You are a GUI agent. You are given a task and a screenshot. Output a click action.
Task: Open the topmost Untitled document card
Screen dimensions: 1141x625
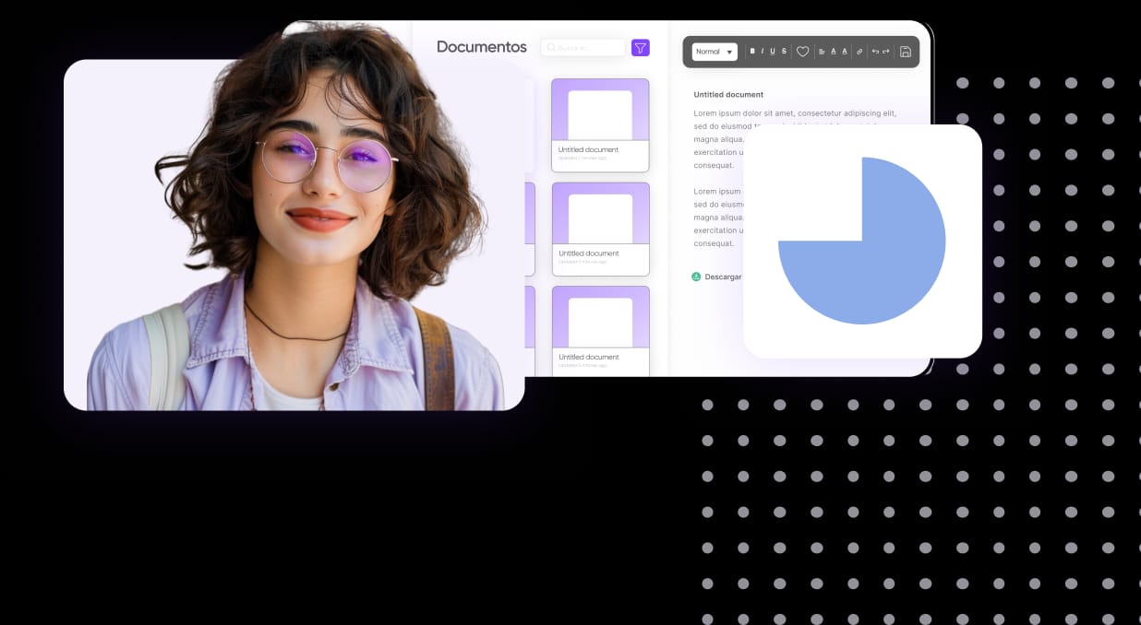tap(600, 125)
